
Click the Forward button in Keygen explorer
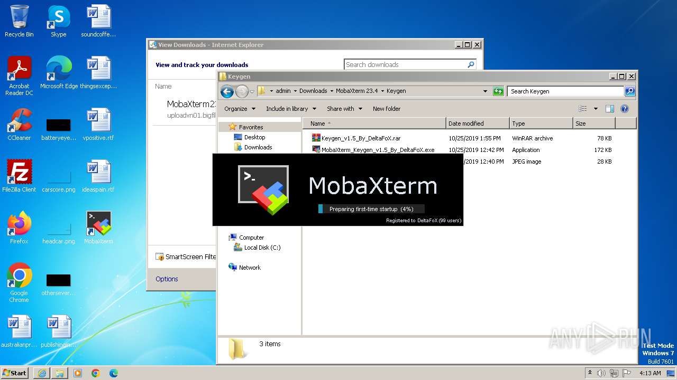pyautogui.click(x=242, y=91)
